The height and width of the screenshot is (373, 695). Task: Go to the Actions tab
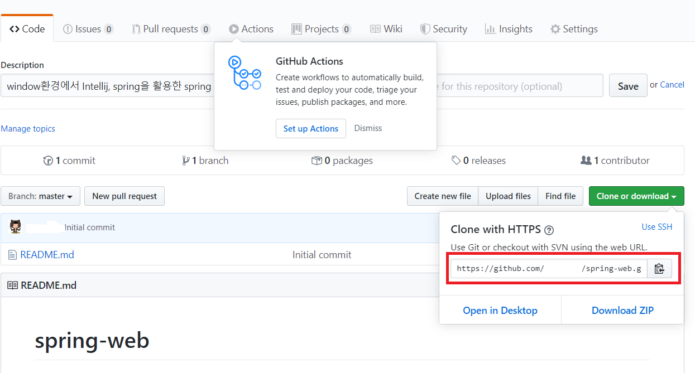tap(251, 29)
